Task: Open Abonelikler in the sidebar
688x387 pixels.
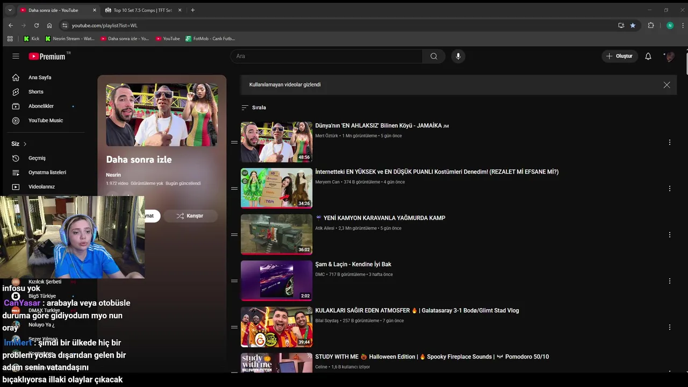Action: (41, 106)
